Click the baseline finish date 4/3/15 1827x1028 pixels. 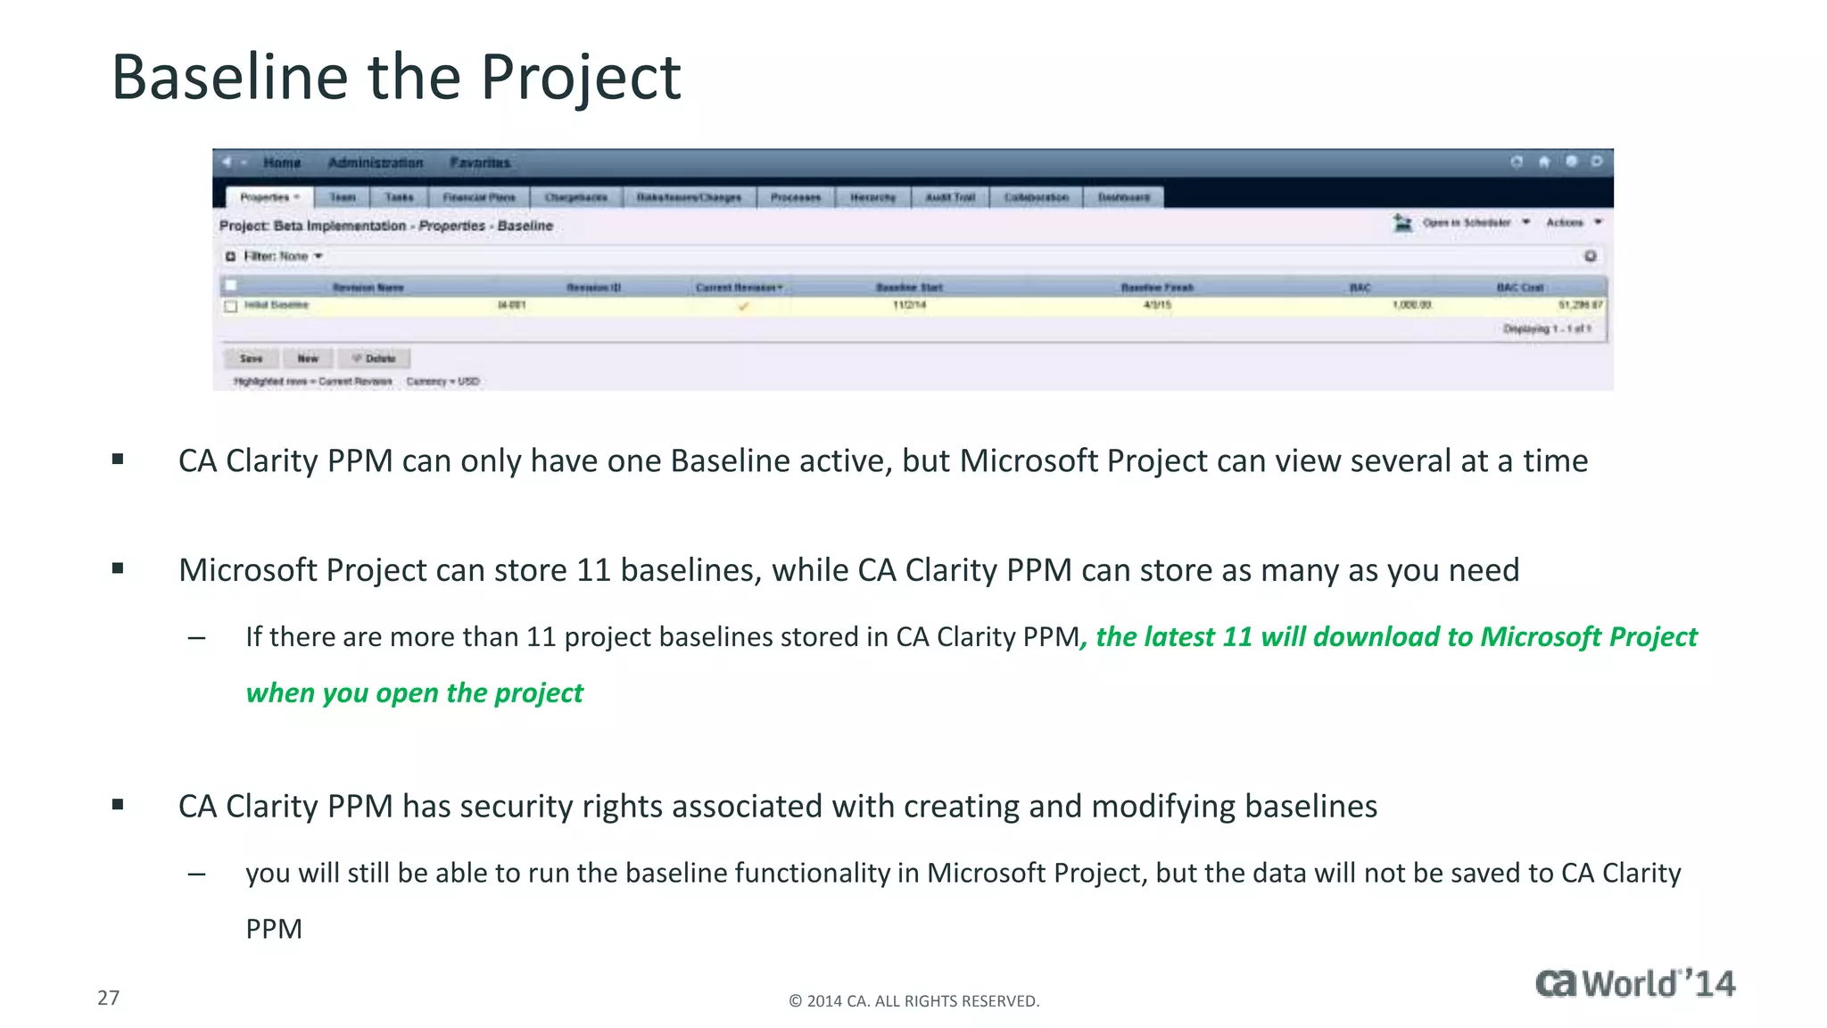[x=1157, y=305]
